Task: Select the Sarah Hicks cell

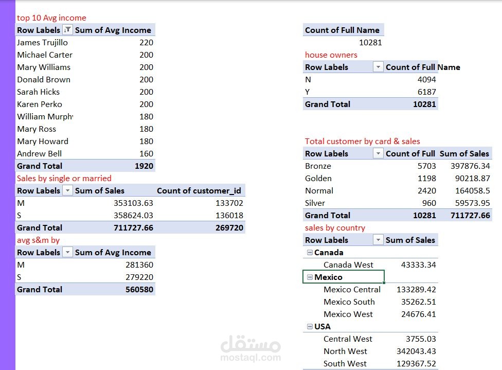Action: pyautogui.click(x=39, y=92)
